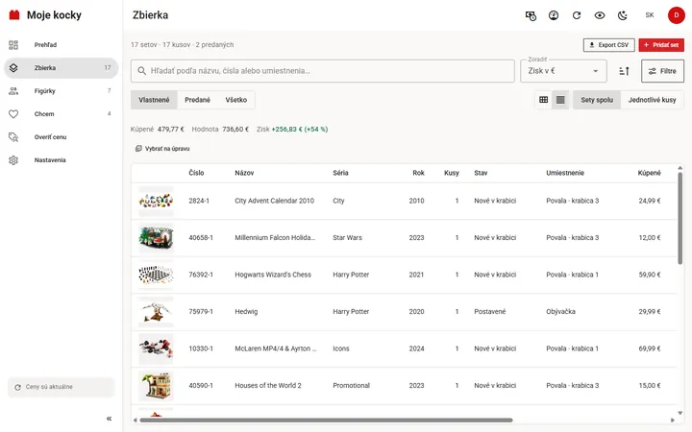This screenshot has height=432, width=692.
Task: Click the Hedwig name cell
Action: pyautogui.click(x=246, y=312)
